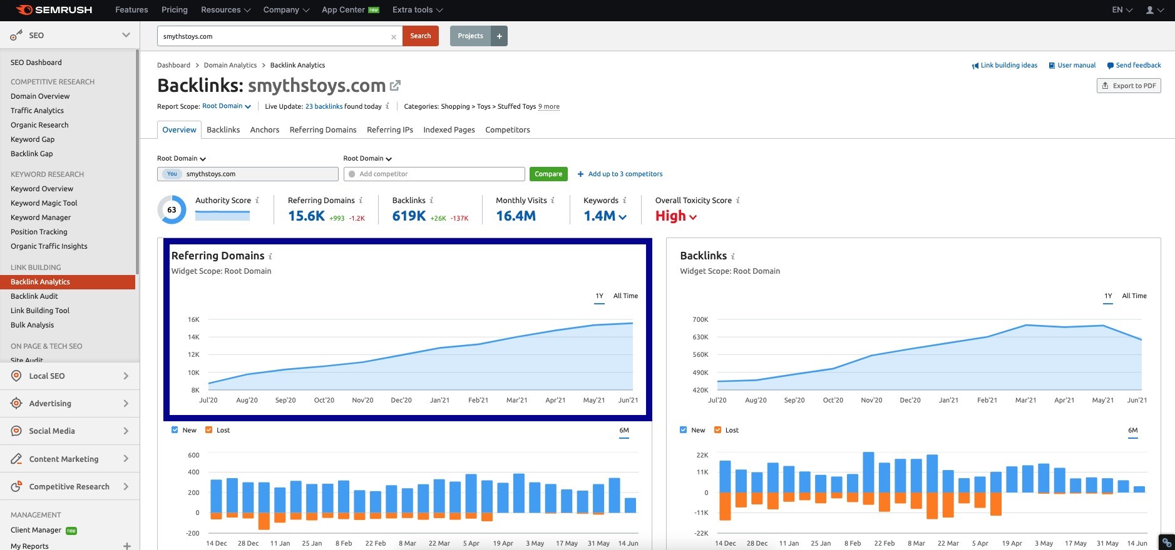The width and height of the screenshot is (1175, 550).
Task: Uncheck New in Referring Domains chart
Action: click(175, 430)
